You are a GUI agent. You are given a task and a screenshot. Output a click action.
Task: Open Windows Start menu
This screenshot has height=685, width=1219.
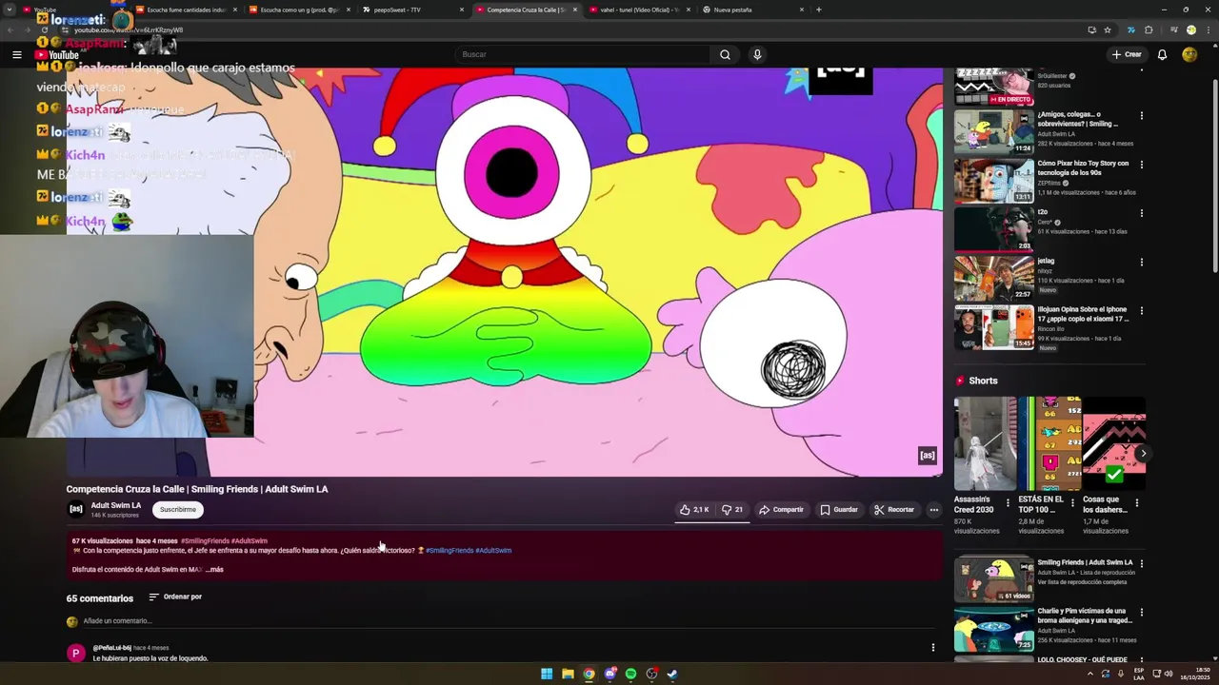click(547, 674)
